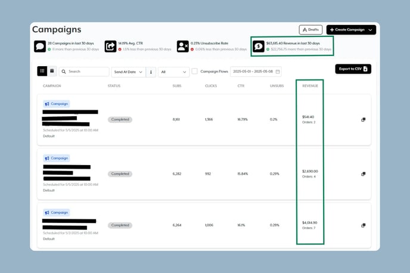Click the Revenue dollar bubble icon
This screenshot has height=273, width=410.
(x=259, y=46)
